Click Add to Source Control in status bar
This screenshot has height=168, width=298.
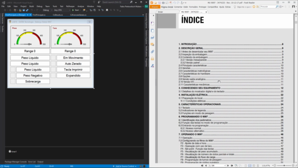(125, 166)
